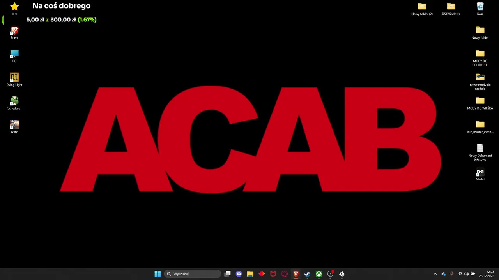Image resolution: width=499 pixels, height=280 pixels.
Task: Open the Xbox app from the taskbar
Action: point(319,274)
